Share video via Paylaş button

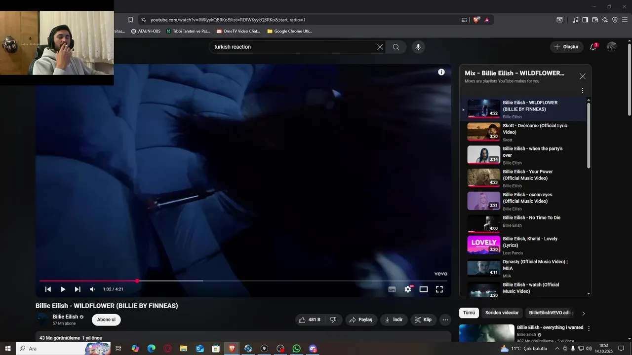[360, 319]
